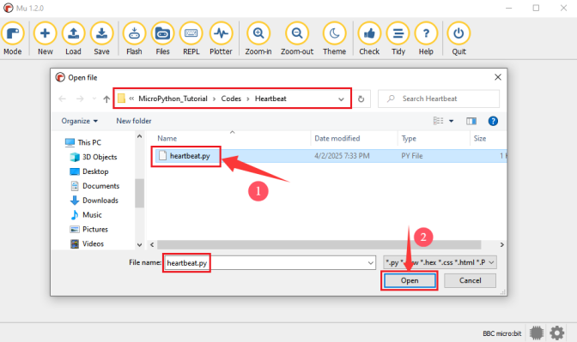Close the Open file dialog
This screenshot has height=342, width=577.
pyautogui.click(x=497, y=77)
